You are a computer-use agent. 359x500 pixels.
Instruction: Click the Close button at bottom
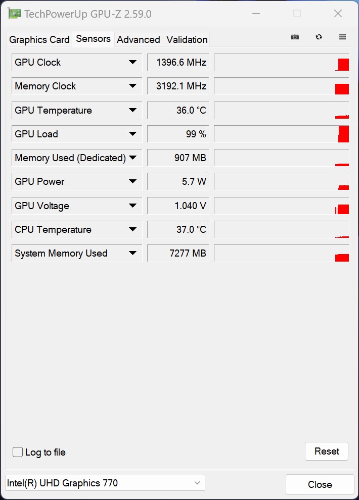320,484
